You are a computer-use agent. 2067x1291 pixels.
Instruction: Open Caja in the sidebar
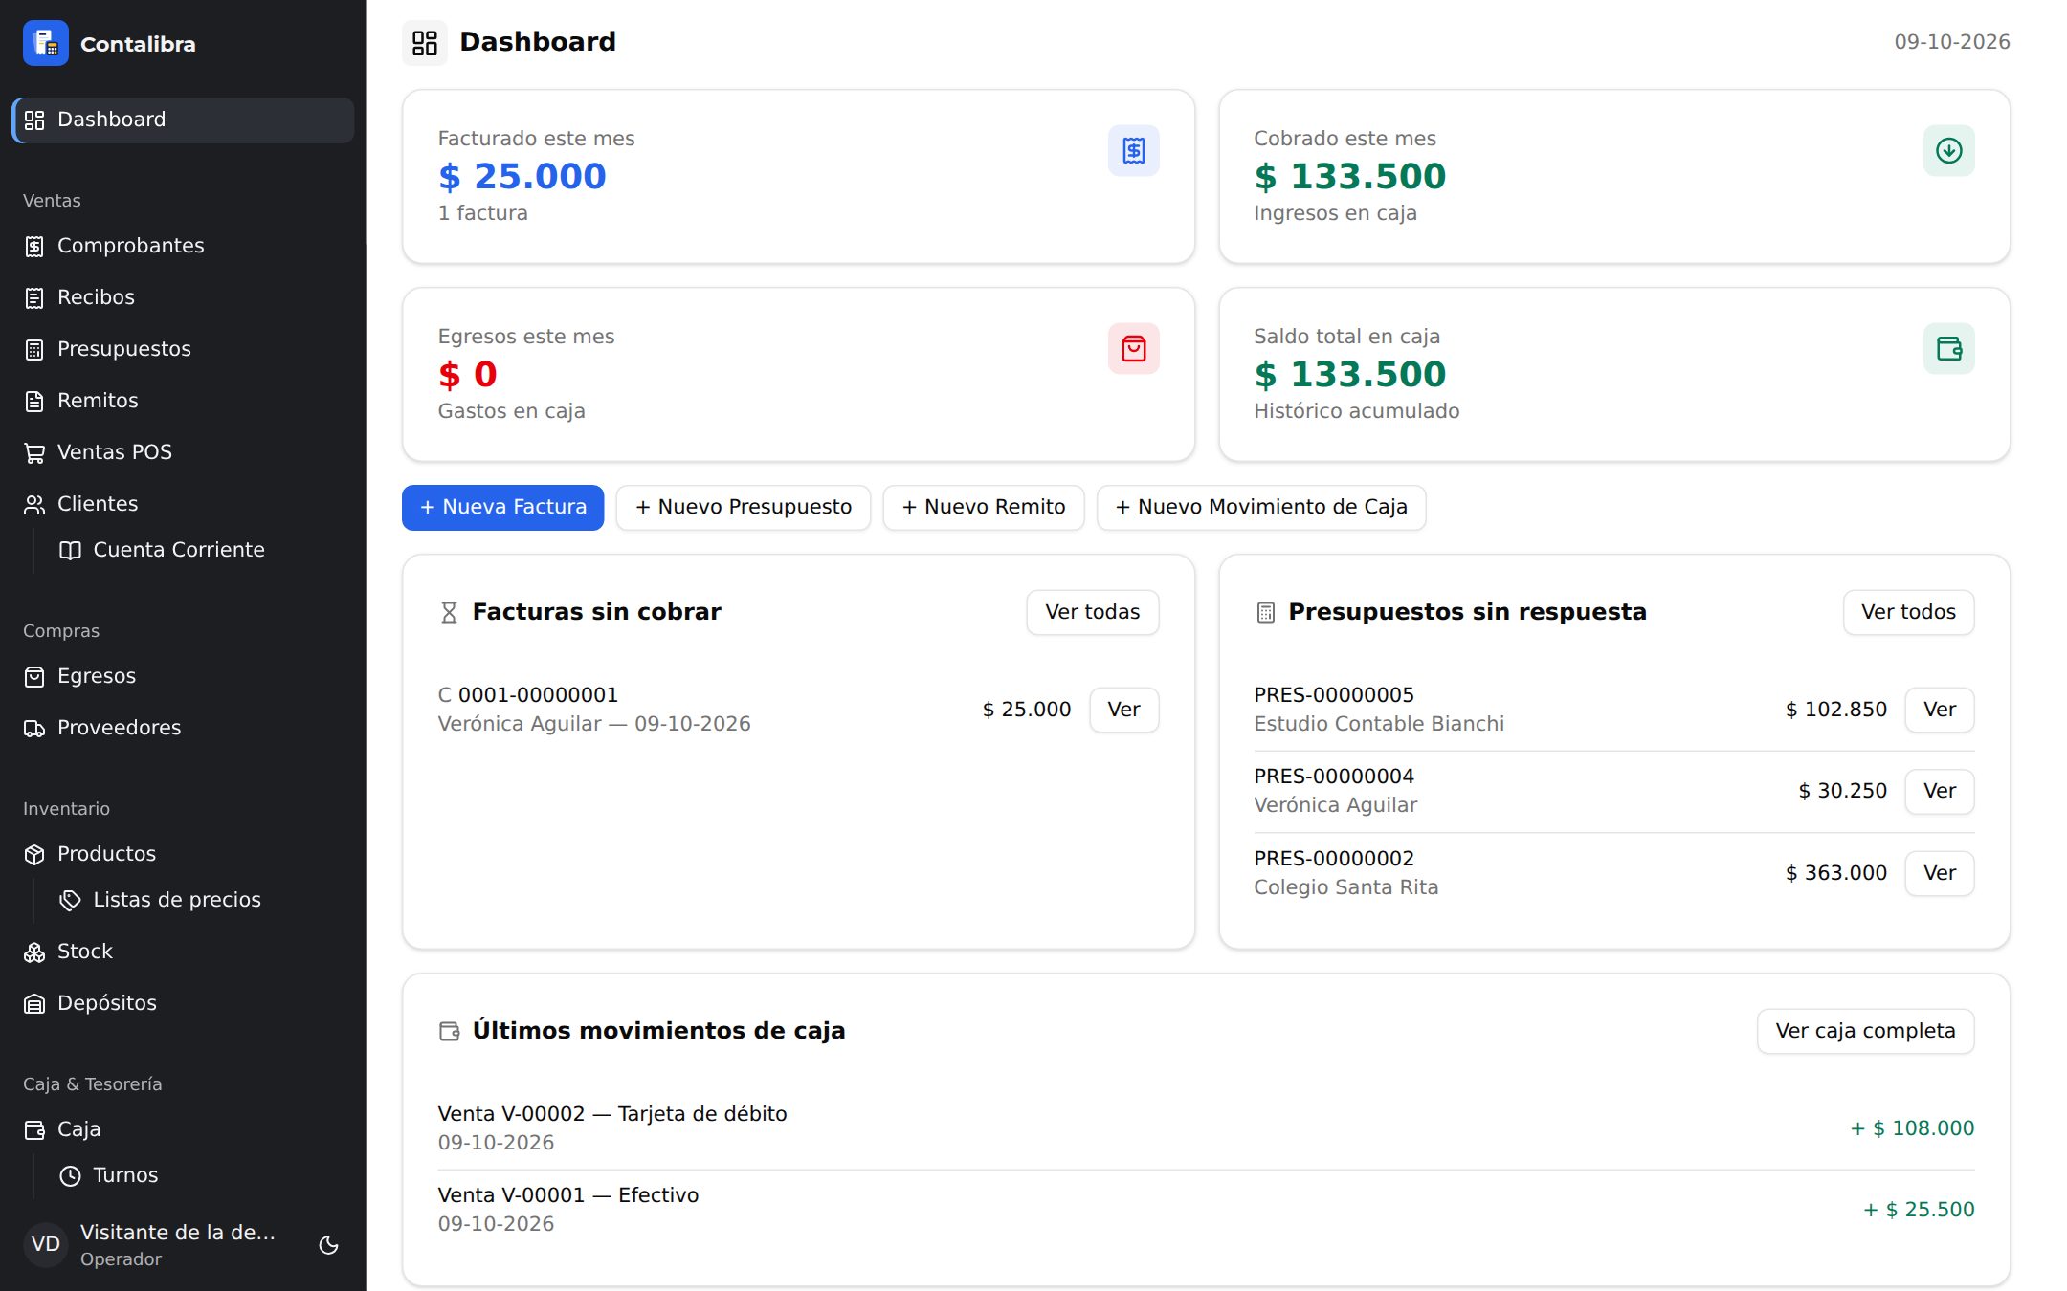tap(183, 1129)
